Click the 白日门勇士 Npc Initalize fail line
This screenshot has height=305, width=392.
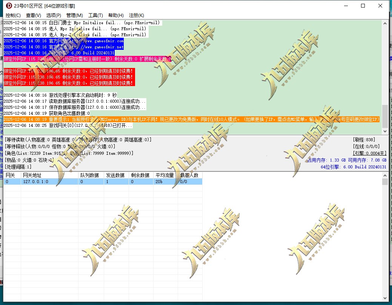pos(82,23)
